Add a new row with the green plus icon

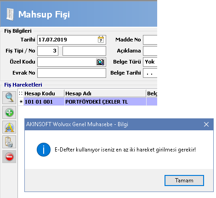click(9, 112)
